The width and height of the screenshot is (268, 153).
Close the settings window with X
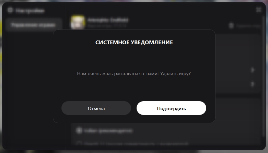point(259,10)
